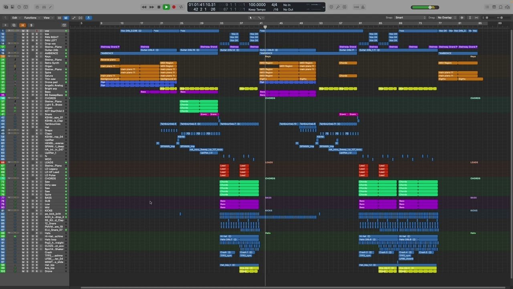The image size is (513, 289).
Task: Toggle the toolbar display icon
Action: [26, 7]
